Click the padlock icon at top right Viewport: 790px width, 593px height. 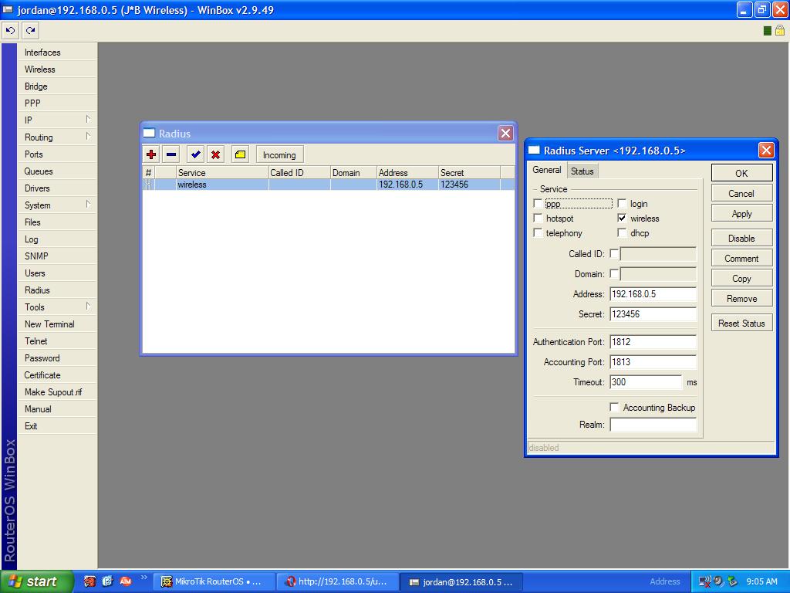[x=779, y=30]
